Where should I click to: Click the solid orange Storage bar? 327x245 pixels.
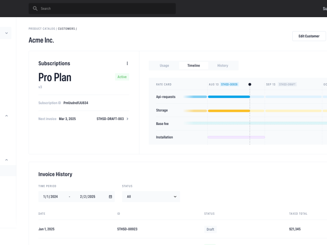coord(229,111)
